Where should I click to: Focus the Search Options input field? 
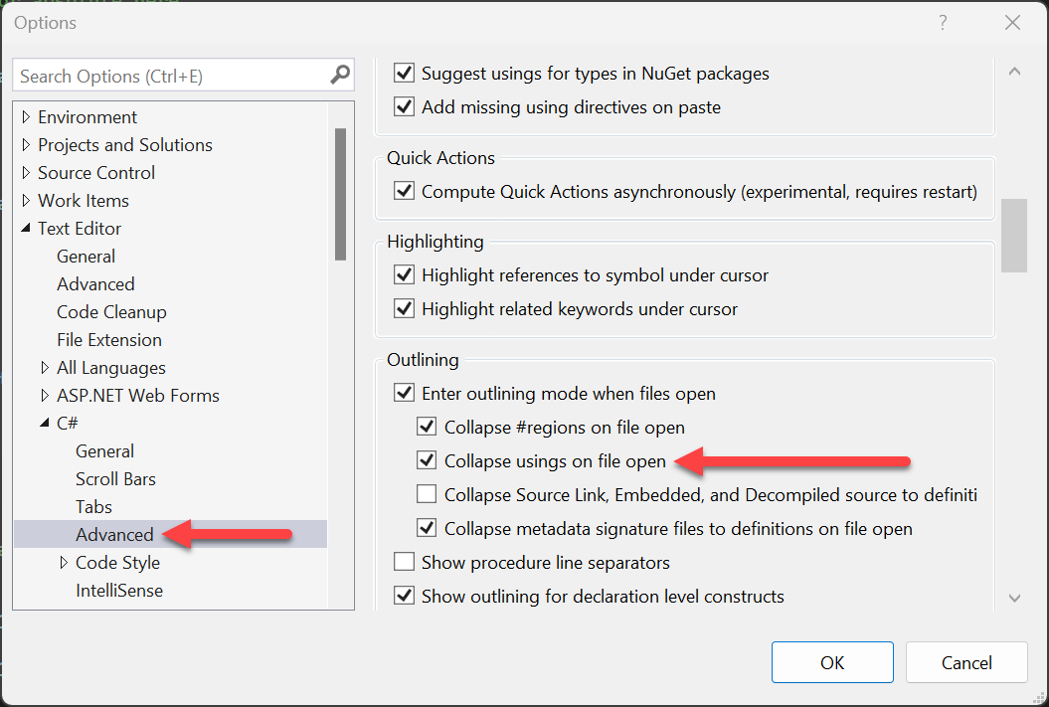[x=169, y=76]
